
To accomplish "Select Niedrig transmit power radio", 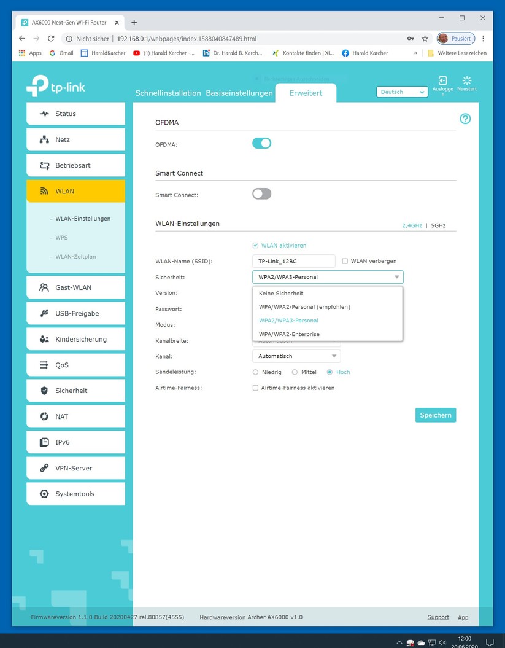I will tap(255, 372).
